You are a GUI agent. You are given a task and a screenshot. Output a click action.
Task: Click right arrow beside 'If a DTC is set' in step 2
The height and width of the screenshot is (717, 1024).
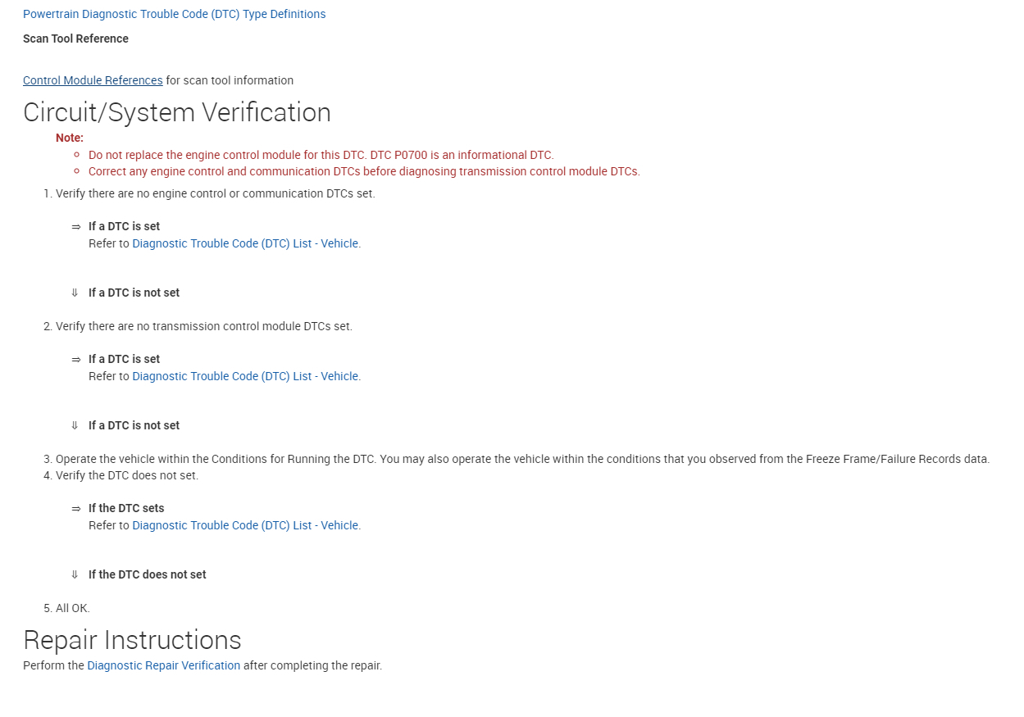pos(75,360)
